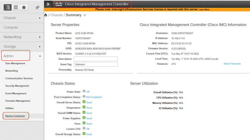Switch to the list navigation view icon
Viewport: 250px width, 140px height.
pyautogui.click(x=16, y=7)
